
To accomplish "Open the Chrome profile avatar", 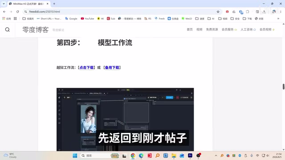I will click(x=274, y=12).
